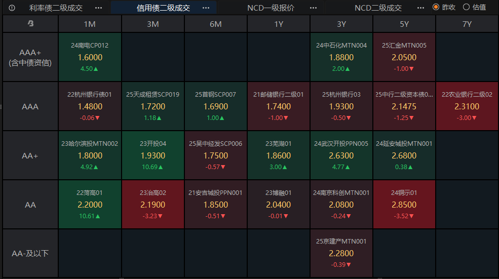Open the 24延安城投MTN001 cell
The width and height of the screenshot is (499, 279).
pyautogui.click(x=404, y=155)
